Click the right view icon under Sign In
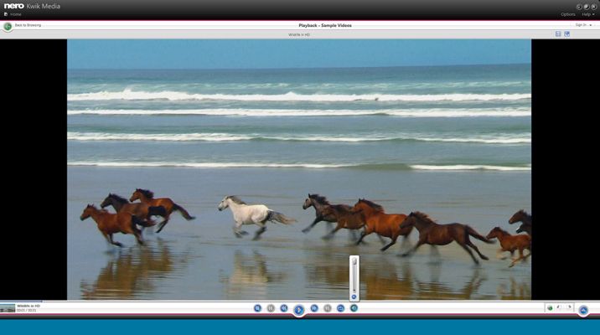The image size is (600, 335). (567, 34)
